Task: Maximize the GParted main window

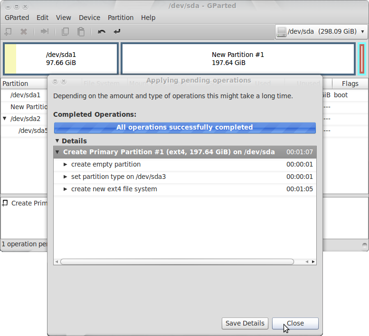Action: point(17,7)
